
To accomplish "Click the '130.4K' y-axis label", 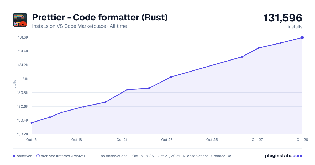I will point(23,120).
